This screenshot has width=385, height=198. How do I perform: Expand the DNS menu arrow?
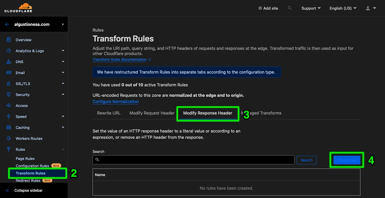[x=63, y=62]
